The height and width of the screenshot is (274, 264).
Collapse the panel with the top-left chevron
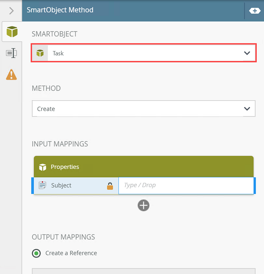tap(12, 11)
